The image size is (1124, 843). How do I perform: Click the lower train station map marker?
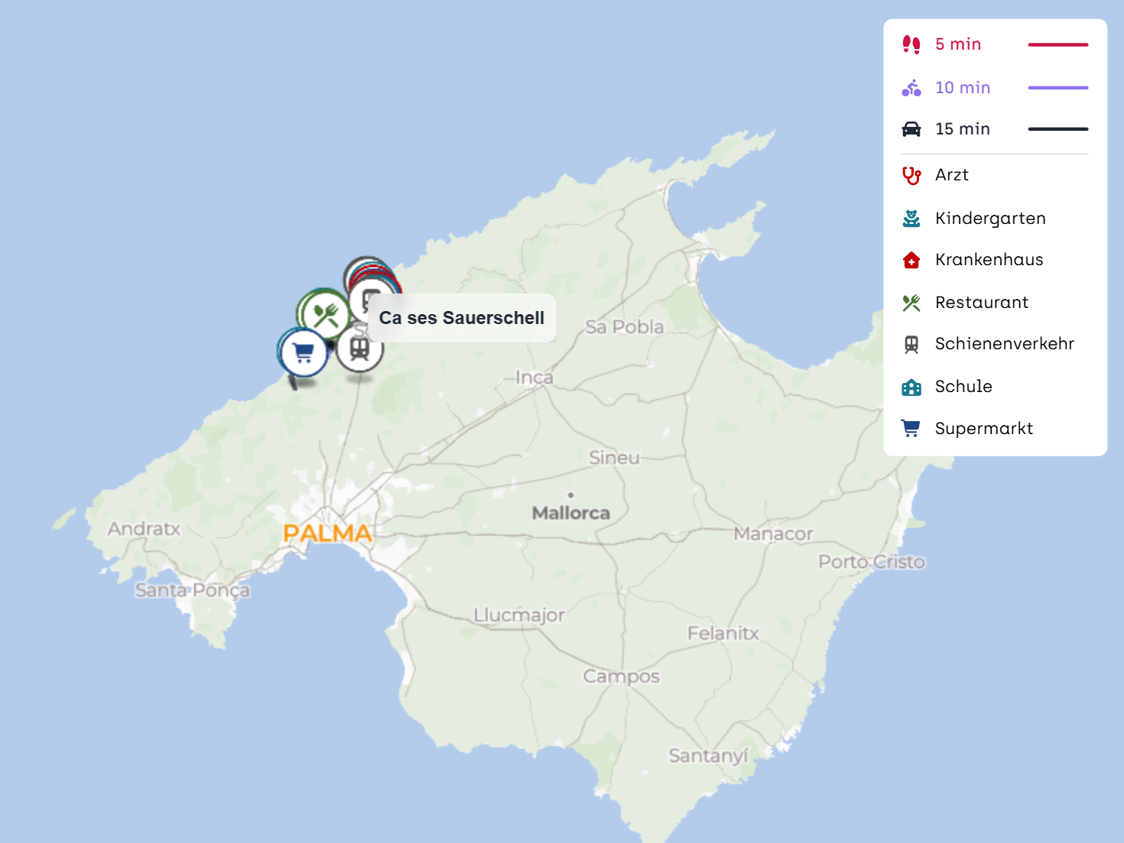click(x=359, y=349)
